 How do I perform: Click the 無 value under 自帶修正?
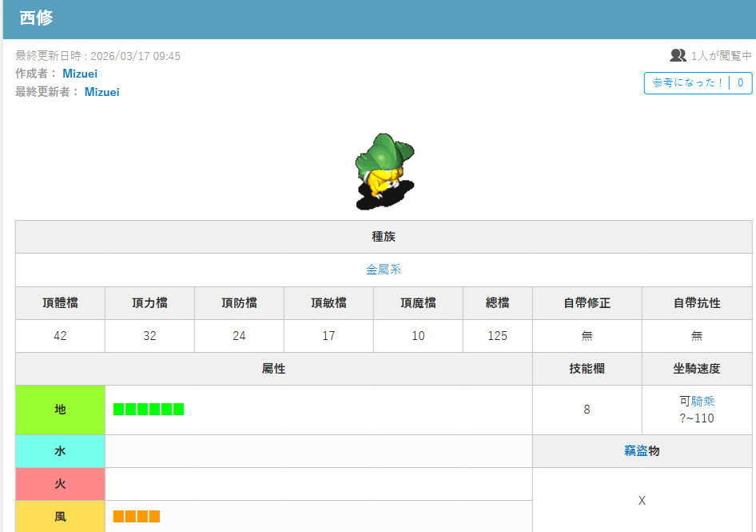pyautogui.click(x=587, y=336)
